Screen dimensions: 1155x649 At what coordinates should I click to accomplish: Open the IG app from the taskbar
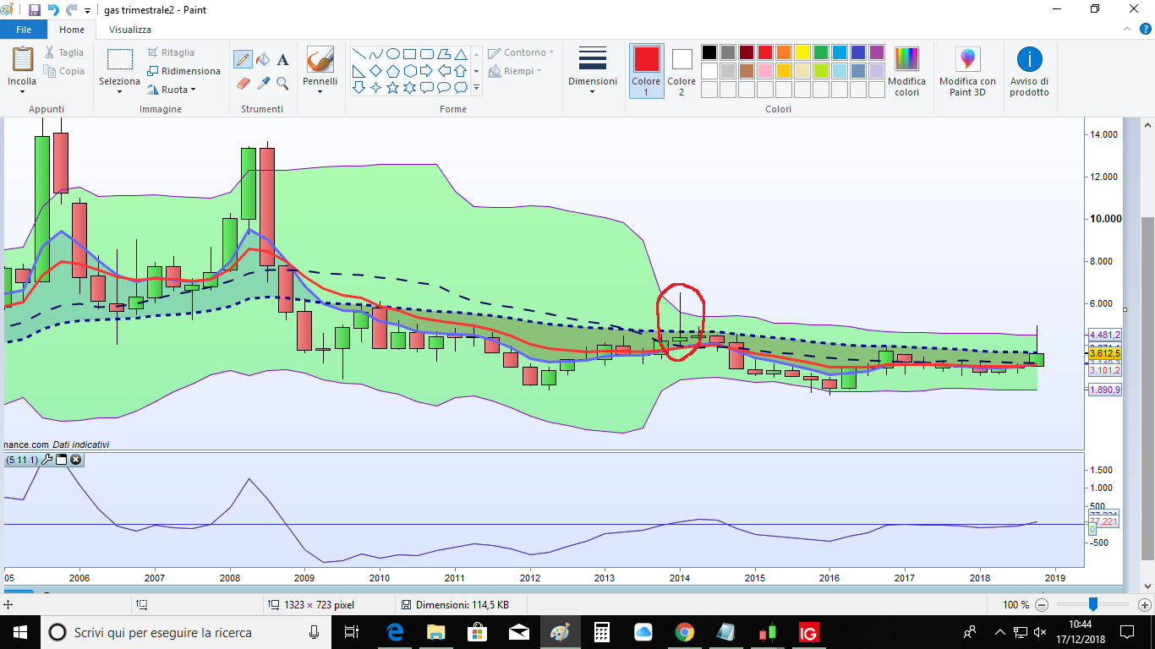coord(809,632)
